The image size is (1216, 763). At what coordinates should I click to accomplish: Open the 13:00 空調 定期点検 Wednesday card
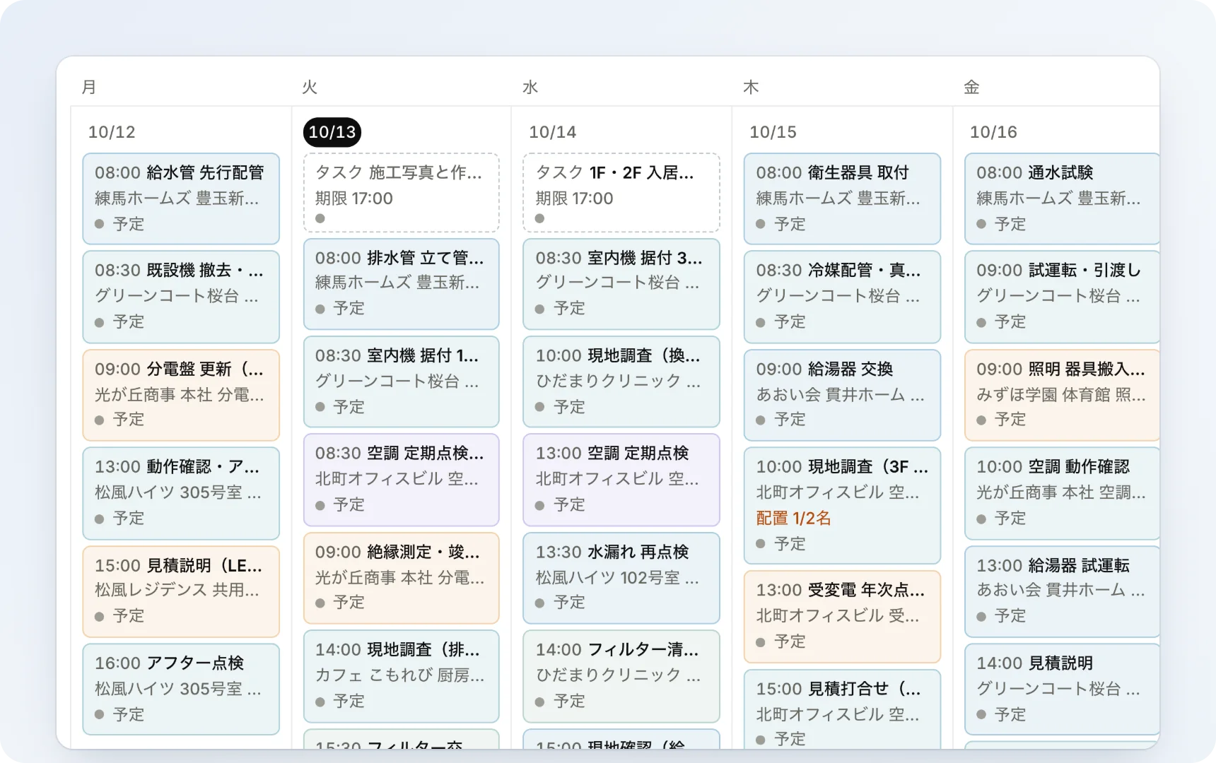tap(621, 480)
